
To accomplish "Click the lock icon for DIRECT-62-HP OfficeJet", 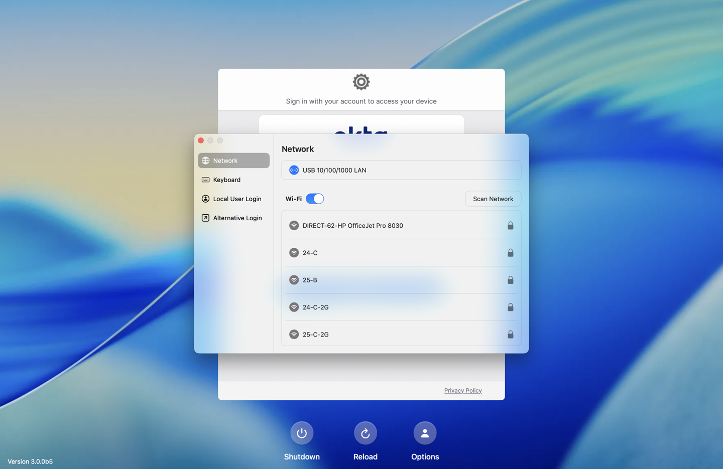I will click(510, 226).
